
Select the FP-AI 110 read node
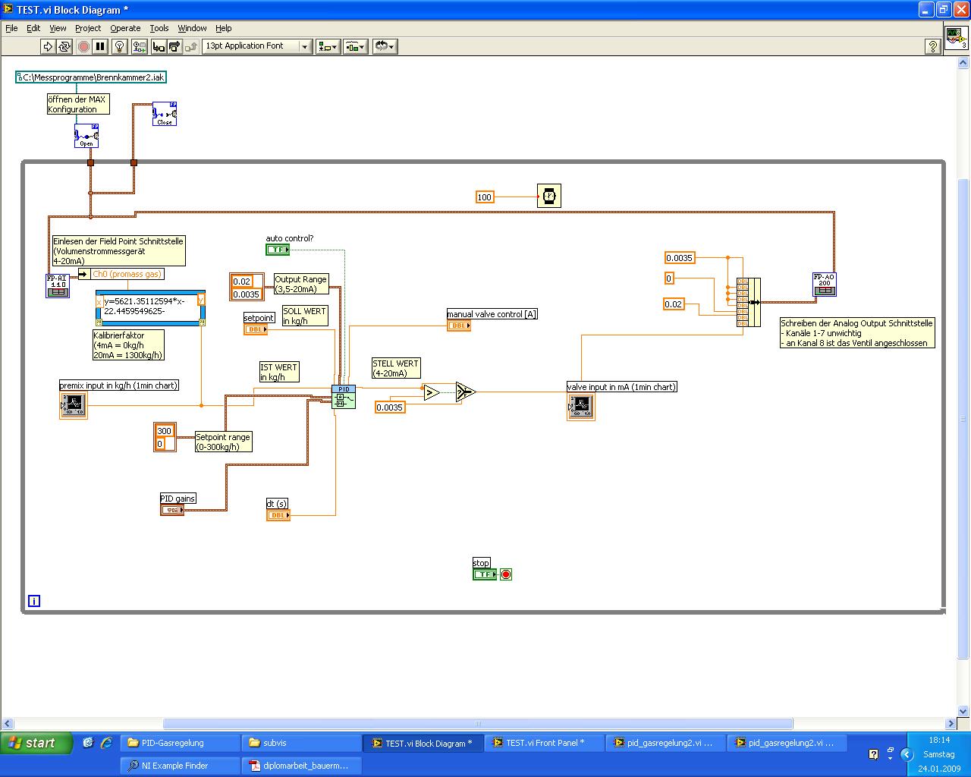click(x=58, y=285)
